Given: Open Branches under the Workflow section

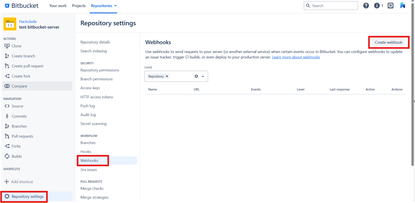Looking at the screenshot, I should [88, 143].
